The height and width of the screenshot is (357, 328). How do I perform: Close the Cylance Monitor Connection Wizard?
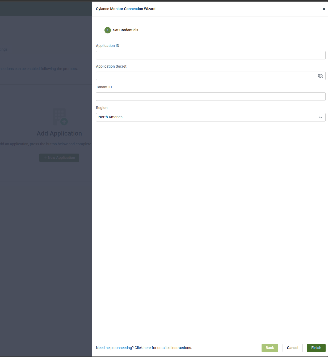[x=324, y=9]
